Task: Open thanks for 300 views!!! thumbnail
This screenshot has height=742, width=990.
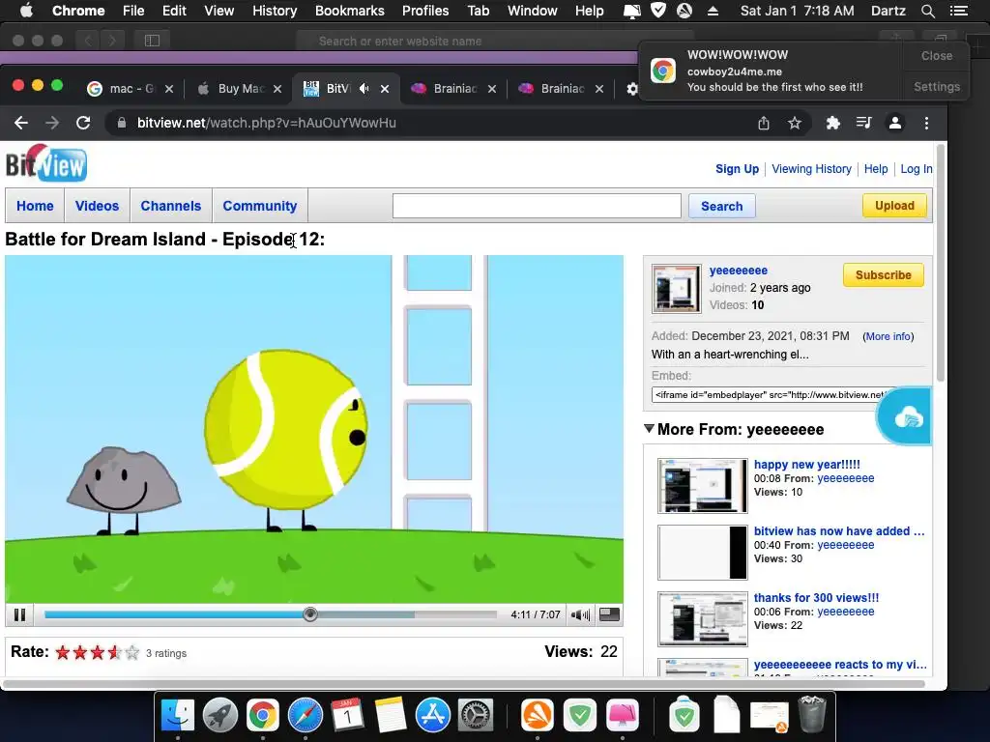Action: click(702, 619)
